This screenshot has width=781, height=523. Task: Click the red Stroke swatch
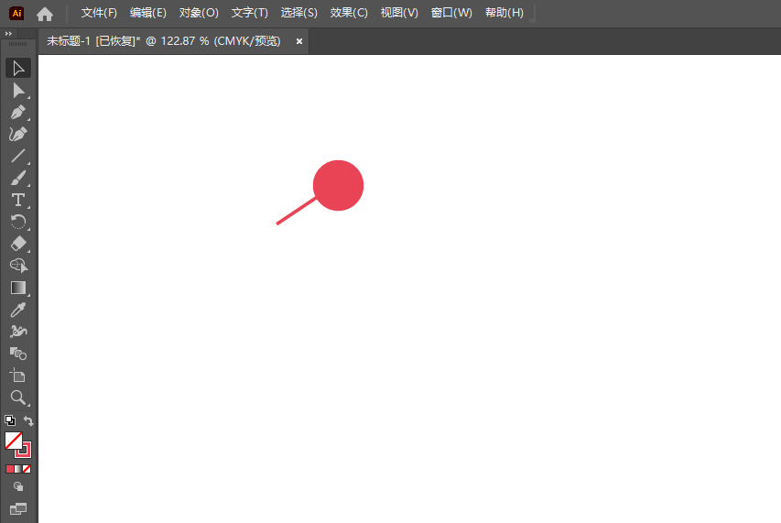[27, 452]
